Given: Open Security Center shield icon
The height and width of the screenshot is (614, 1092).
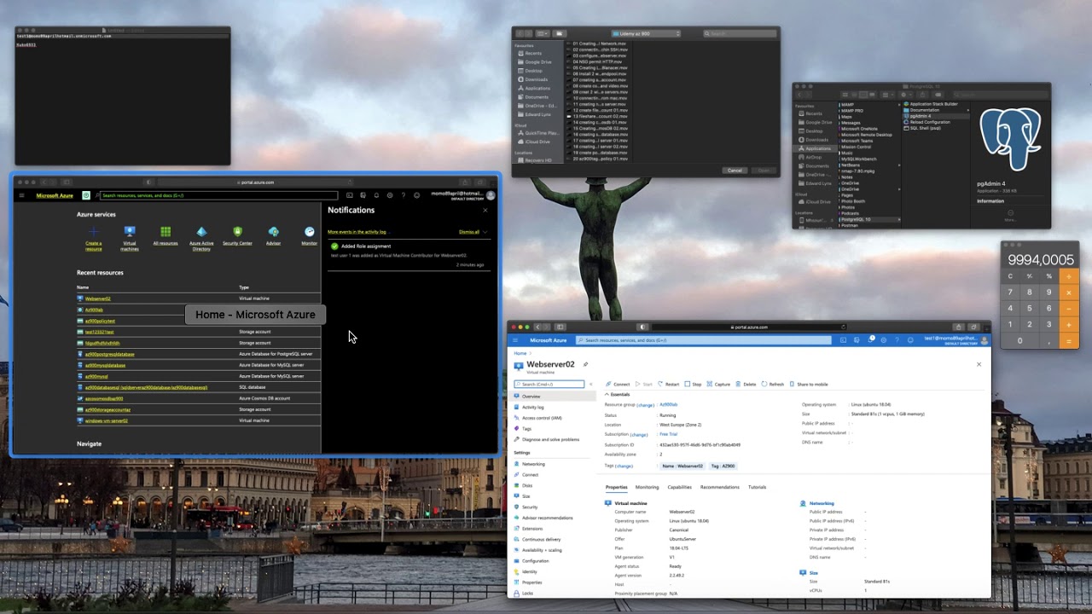Looking at the screenshot, I should pos(237,232).
